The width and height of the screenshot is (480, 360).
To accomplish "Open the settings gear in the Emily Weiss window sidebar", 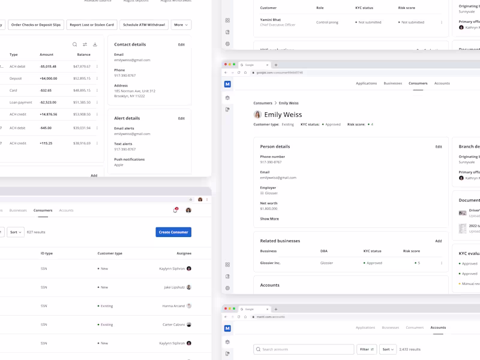I will (227, 288).
